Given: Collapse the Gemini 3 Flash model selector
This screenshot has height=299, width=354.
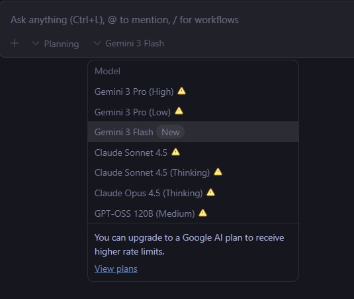Looking at the screenshot, I should tap(129, 43).
